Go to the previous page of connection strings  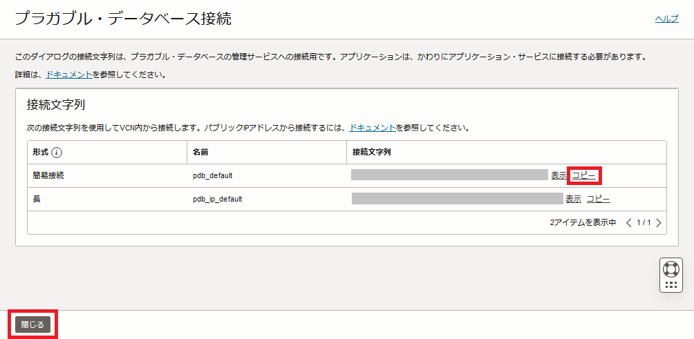628,223
